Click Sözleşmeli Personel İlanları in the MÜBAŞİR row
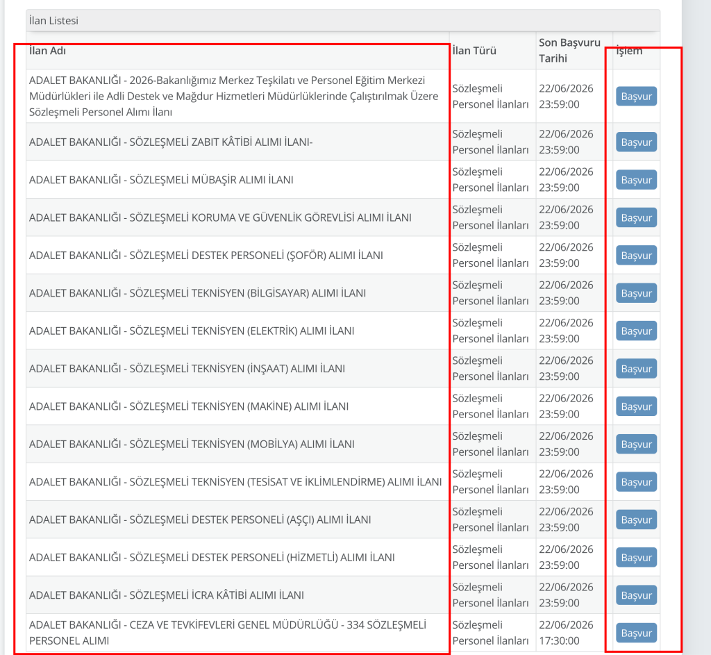 [x=490, y=180]
